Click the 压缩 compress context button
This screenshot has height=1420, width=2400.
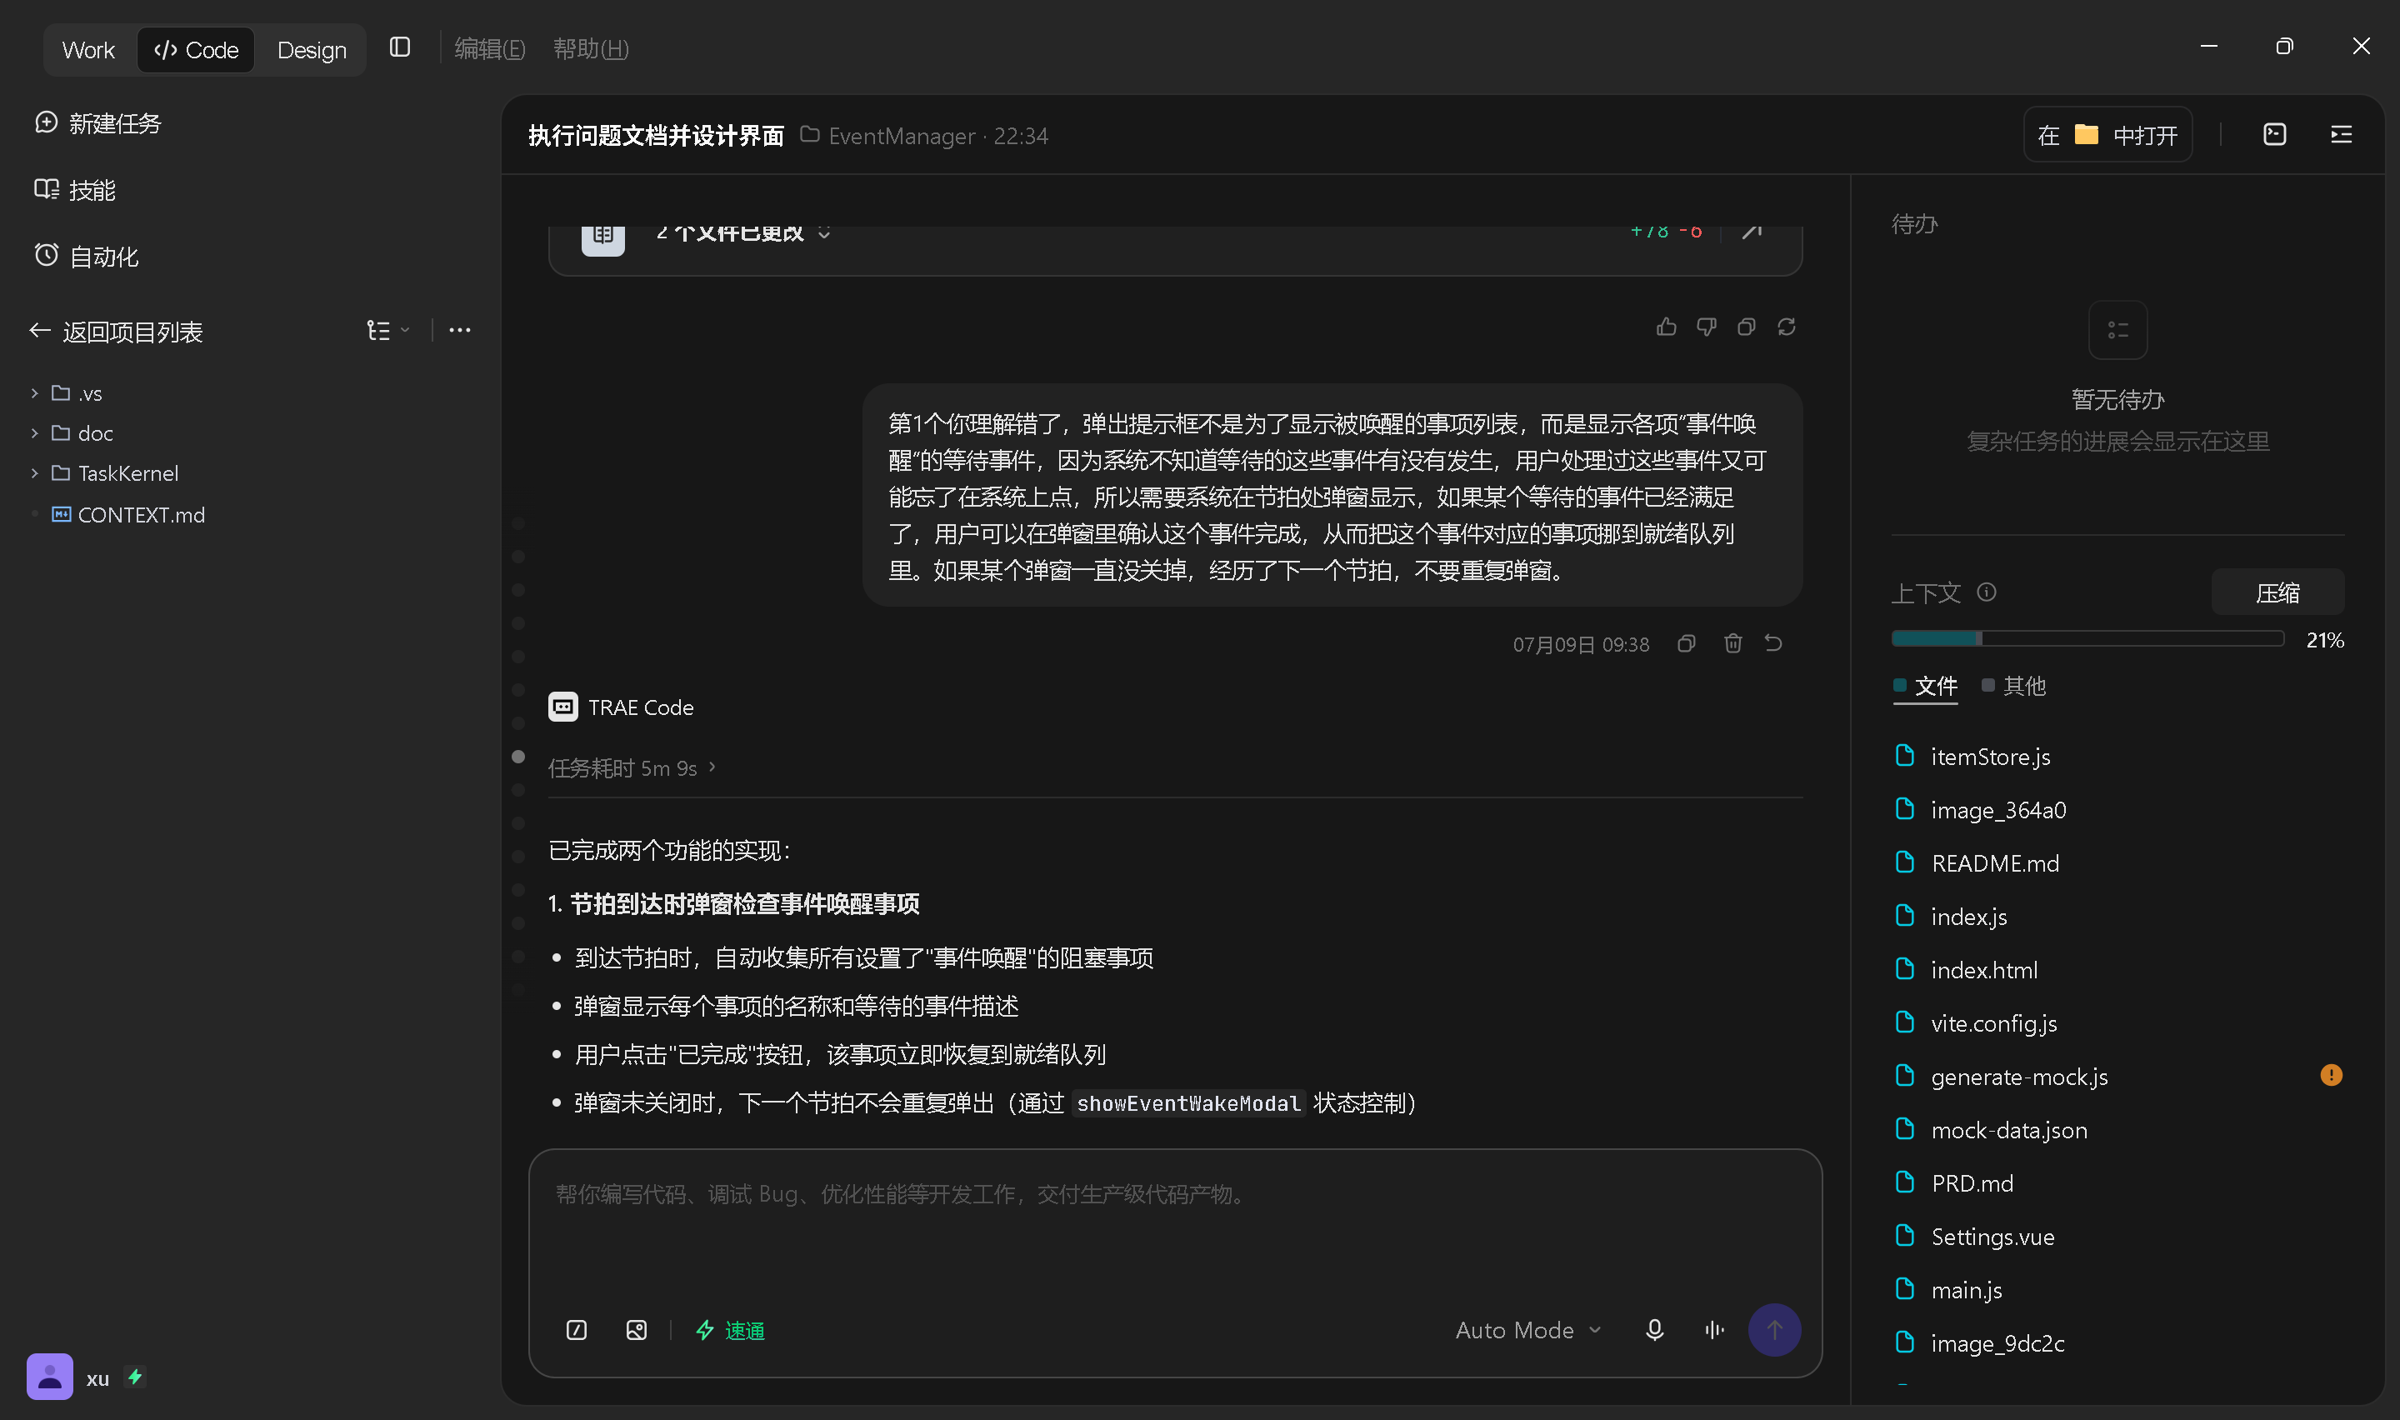[x=2277, y=592]
